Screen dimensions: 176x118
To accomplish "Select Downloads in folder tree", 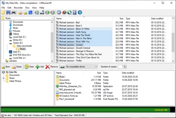I will click(x=18, y=25).
